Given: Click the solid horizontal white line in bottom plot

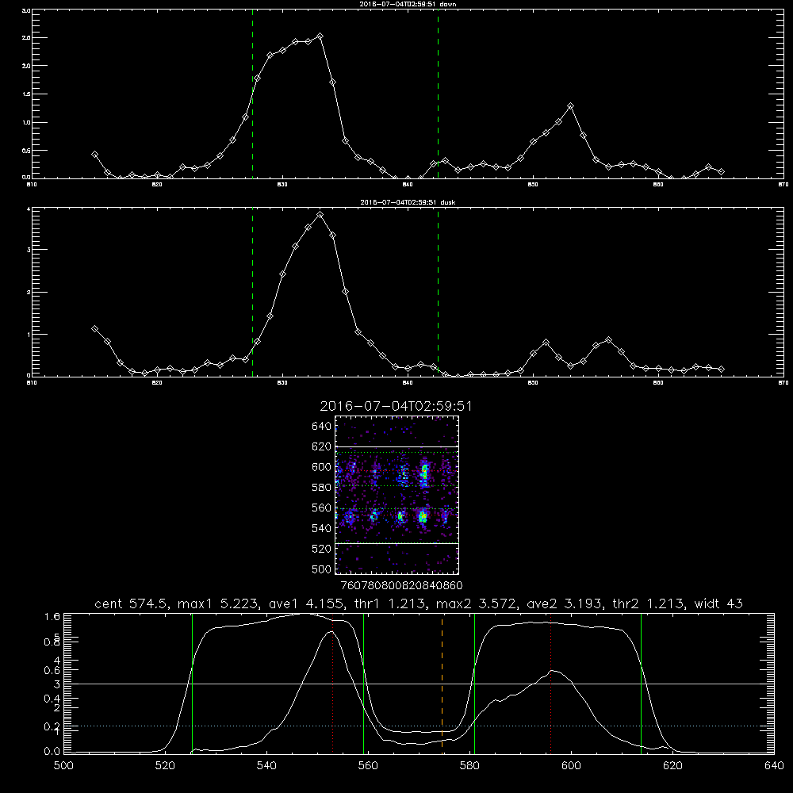Looking at the screenshot, I should 419,684.
